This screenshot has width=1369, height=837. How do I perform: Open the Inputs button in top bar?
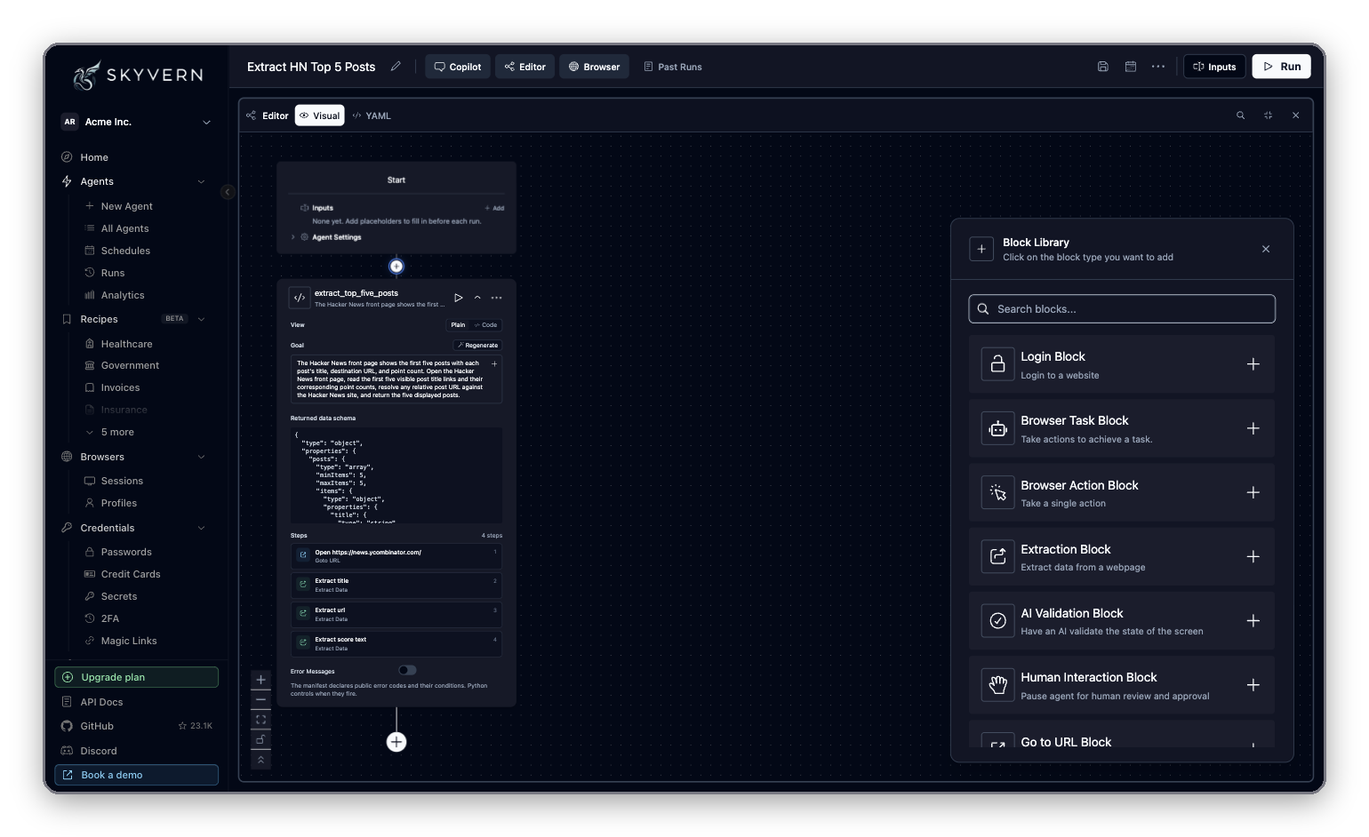[x=1214, y=67]
